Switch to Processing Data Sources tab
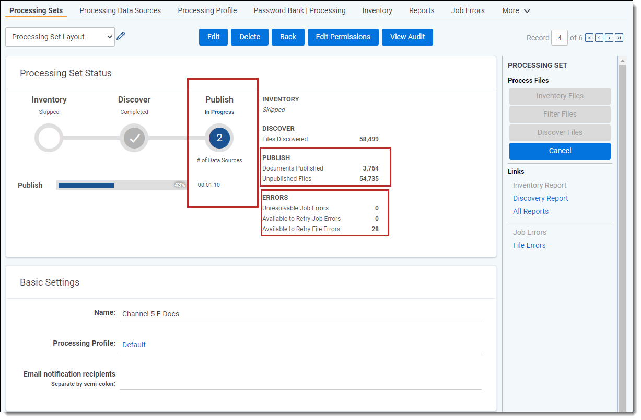 click(120, 10)
